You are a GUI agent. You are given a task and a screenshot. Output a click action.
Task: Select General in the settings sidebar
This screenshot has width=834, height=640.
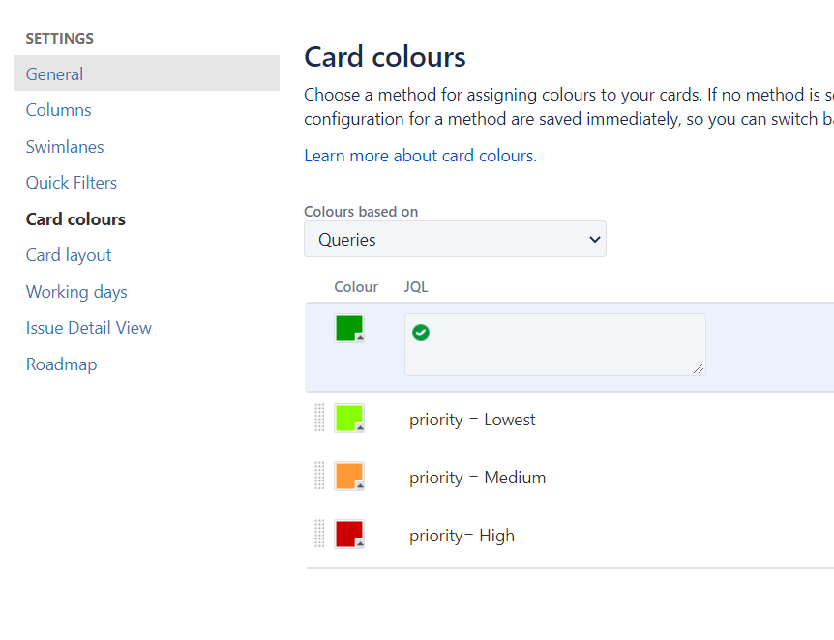tap(54, 73)
